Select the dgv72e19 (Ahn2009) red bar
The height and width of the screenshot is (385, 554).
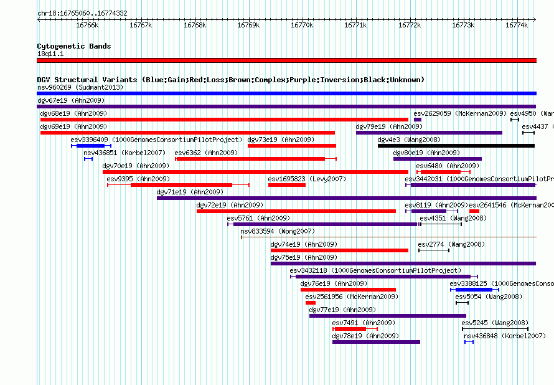[296, 211]
